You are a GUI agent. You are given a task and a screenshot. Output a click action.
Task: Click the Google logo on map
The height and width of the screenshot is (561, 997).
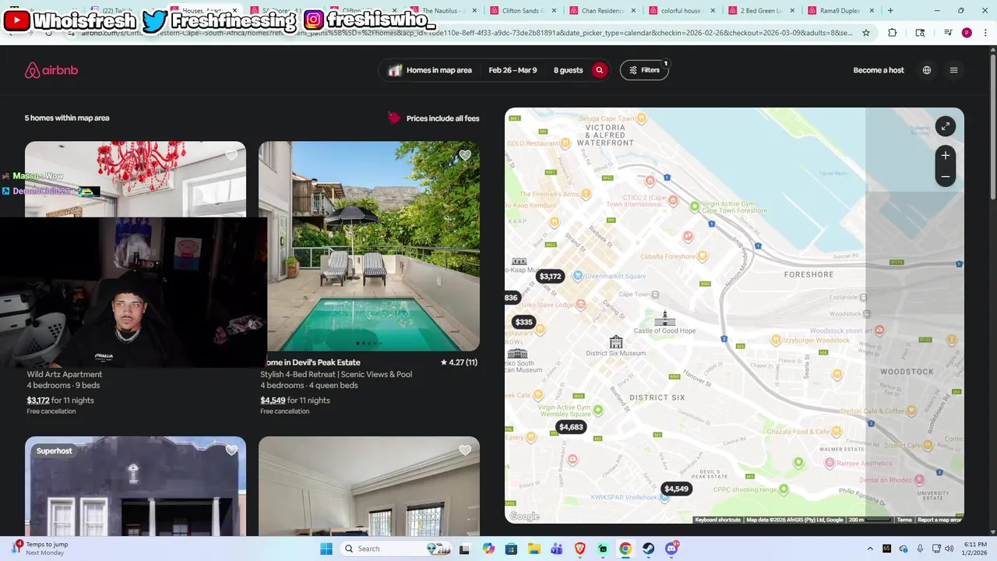coord(524,517)
